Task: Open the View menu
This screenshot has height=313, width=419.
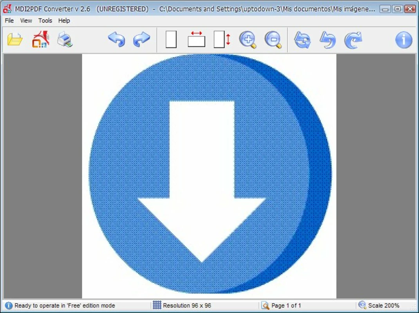Action: 26,21
